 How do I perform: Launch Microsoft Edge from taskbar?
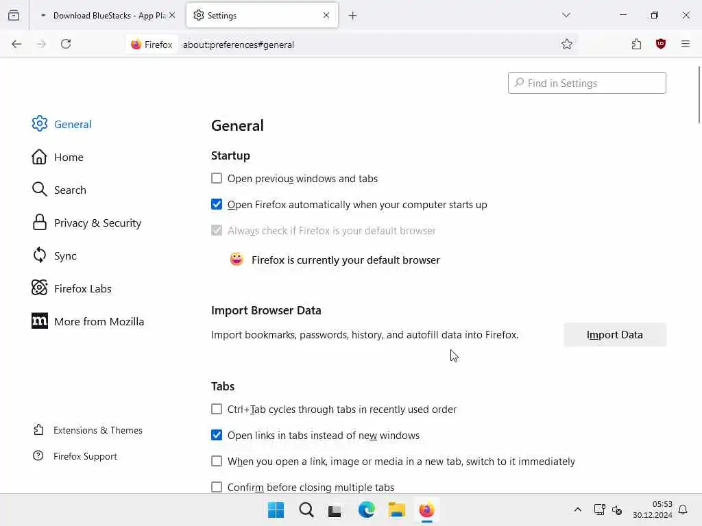point(366,510)
